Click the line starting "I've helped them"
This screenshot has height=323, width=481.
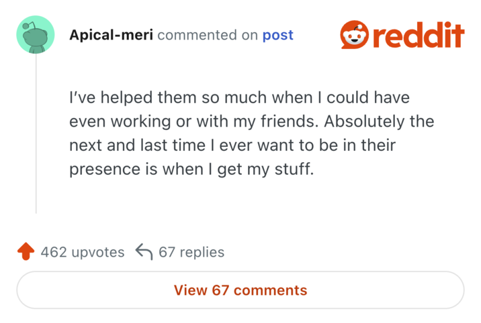pyautogui.click(x=239, y=98)
